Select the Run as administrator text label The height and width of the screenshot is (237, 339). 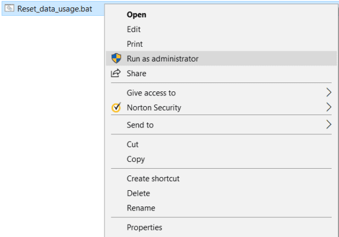(163, 59)
